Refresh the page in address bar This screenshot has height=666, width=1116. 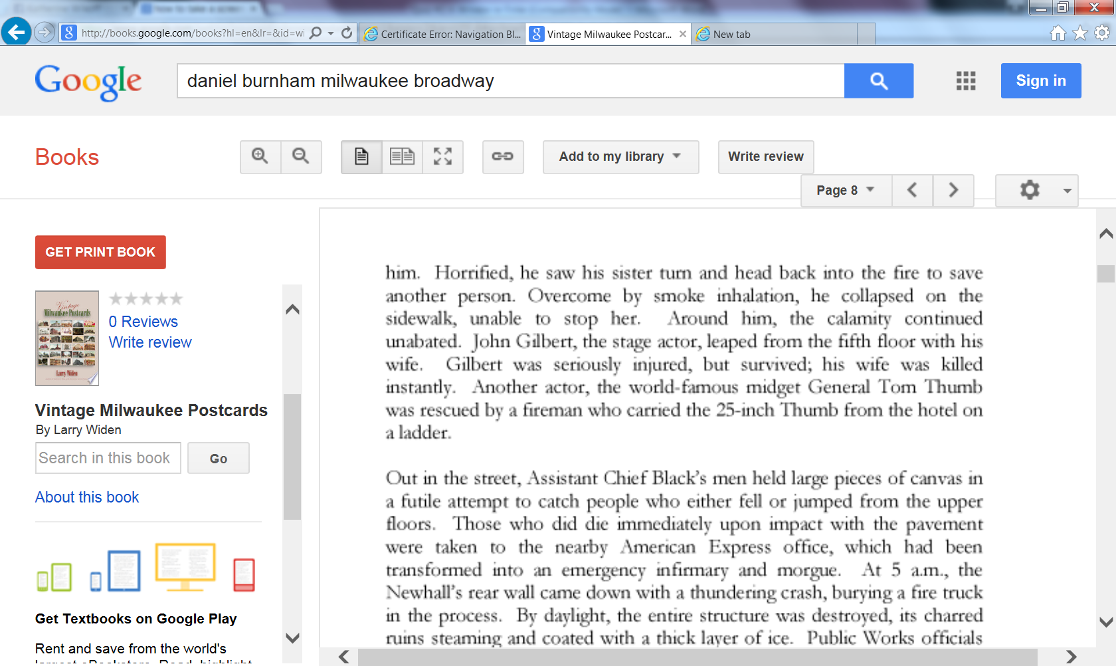click(x=347, y=33)
